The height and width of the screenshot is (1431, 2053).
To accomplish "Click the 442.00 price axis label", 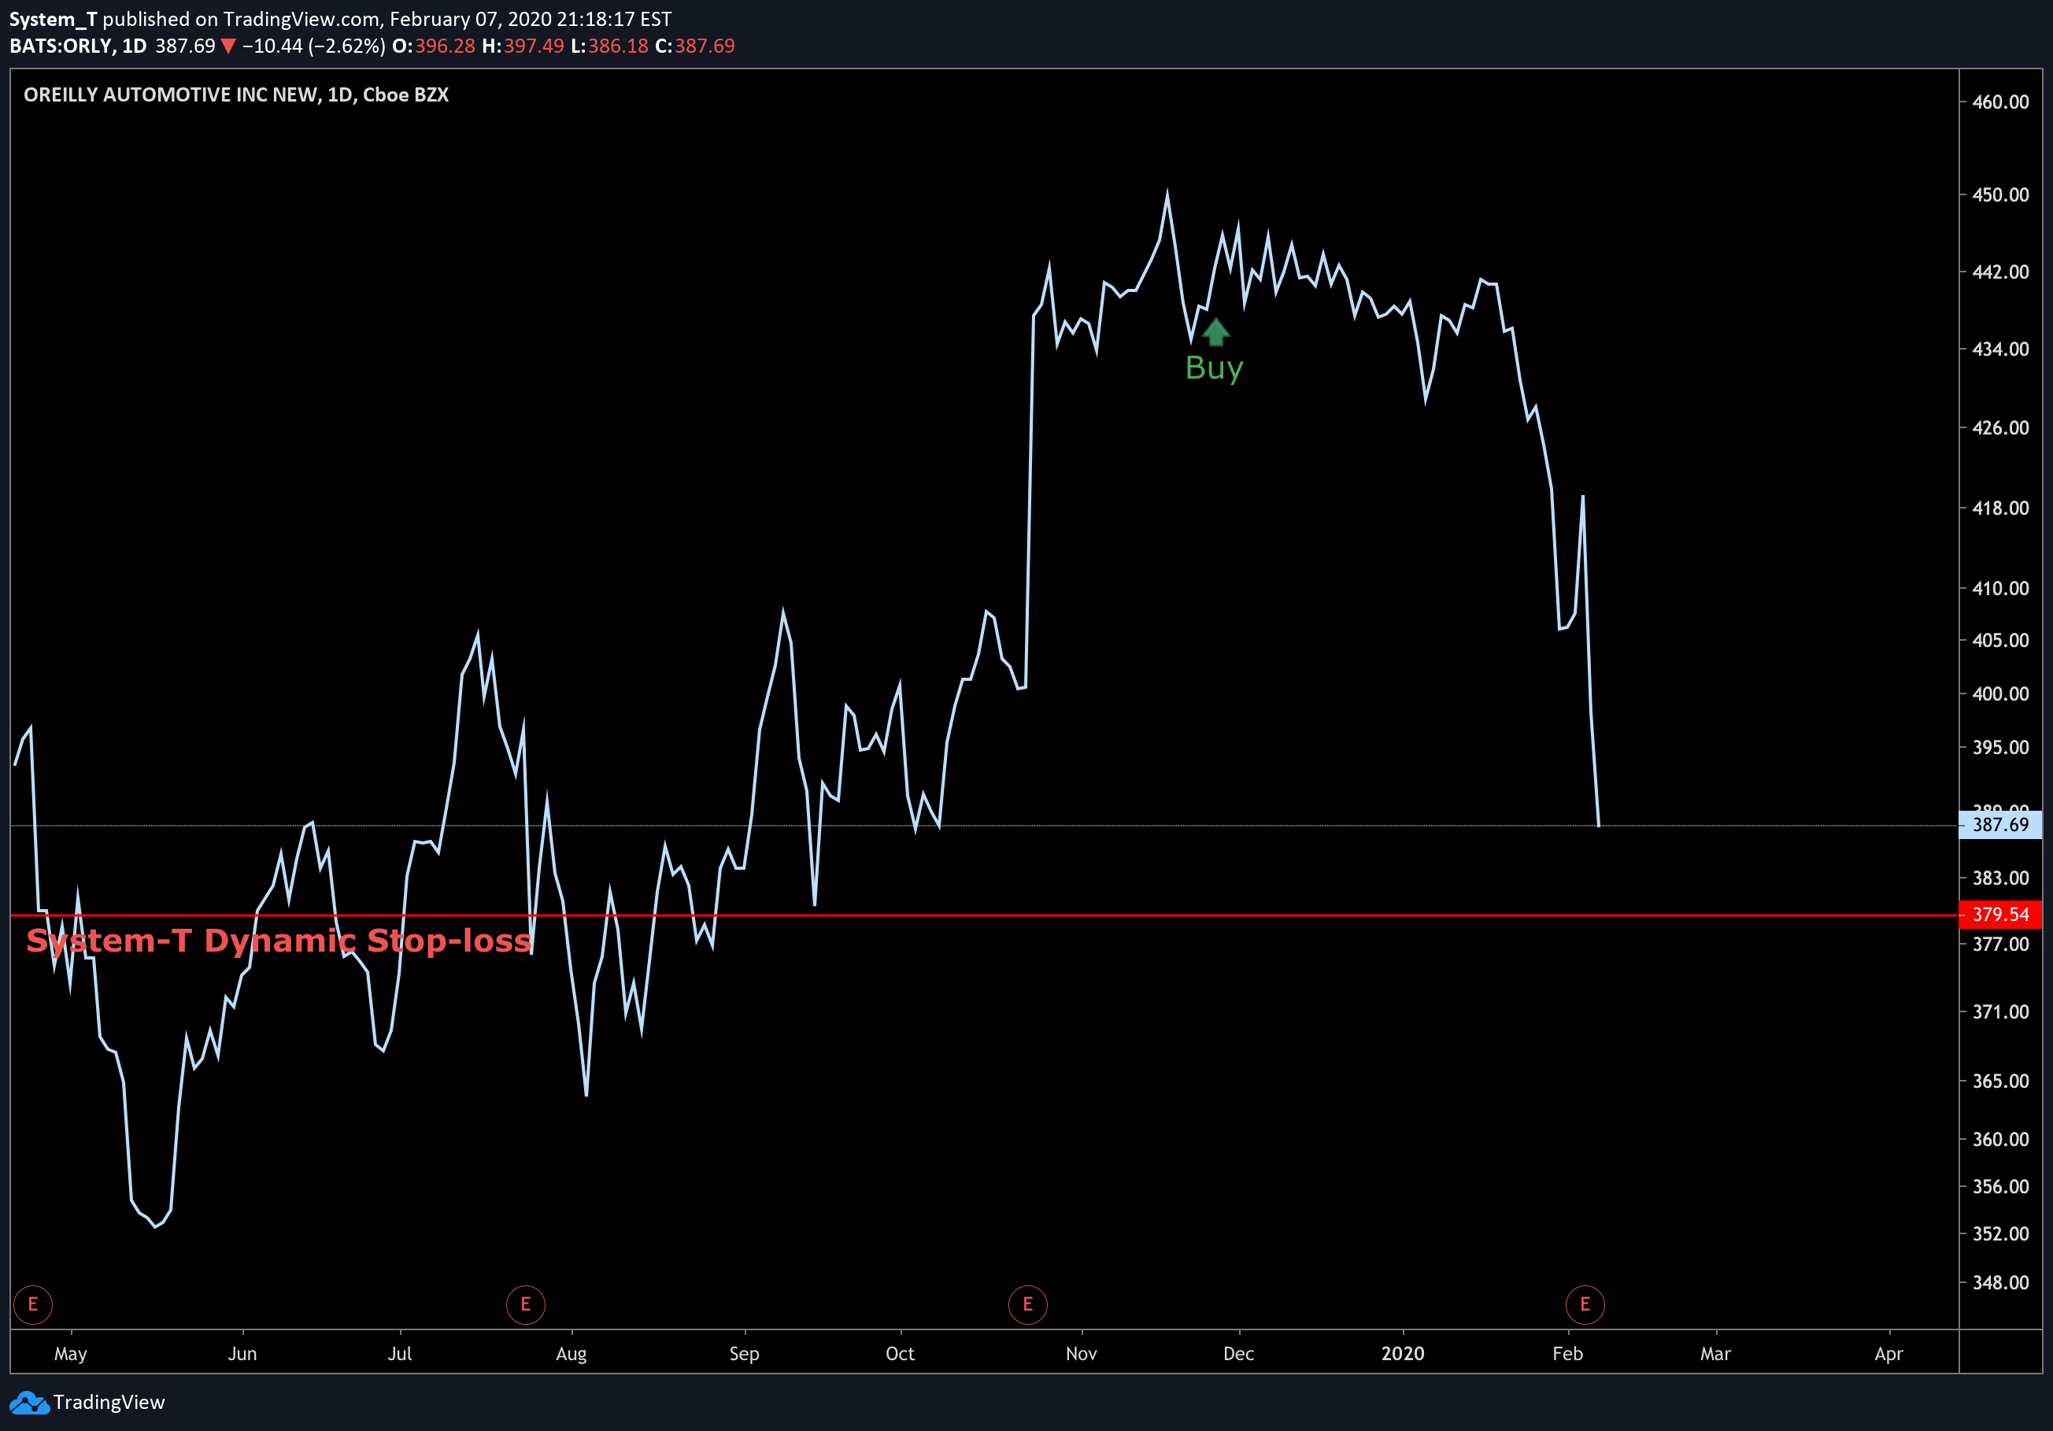I will pyautogui.click(x=2001, y=272).
